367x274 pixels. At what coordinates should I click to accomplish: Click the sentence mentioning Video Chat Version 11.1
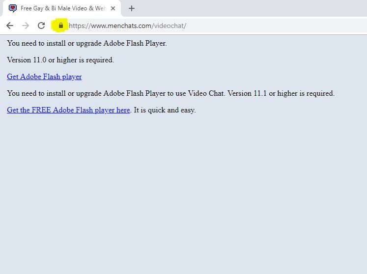170,93
